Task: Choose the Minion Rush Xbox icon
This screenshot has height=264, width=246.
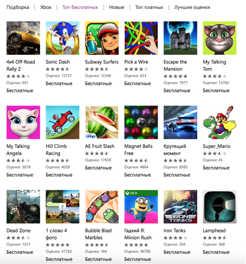Action: 141,207
